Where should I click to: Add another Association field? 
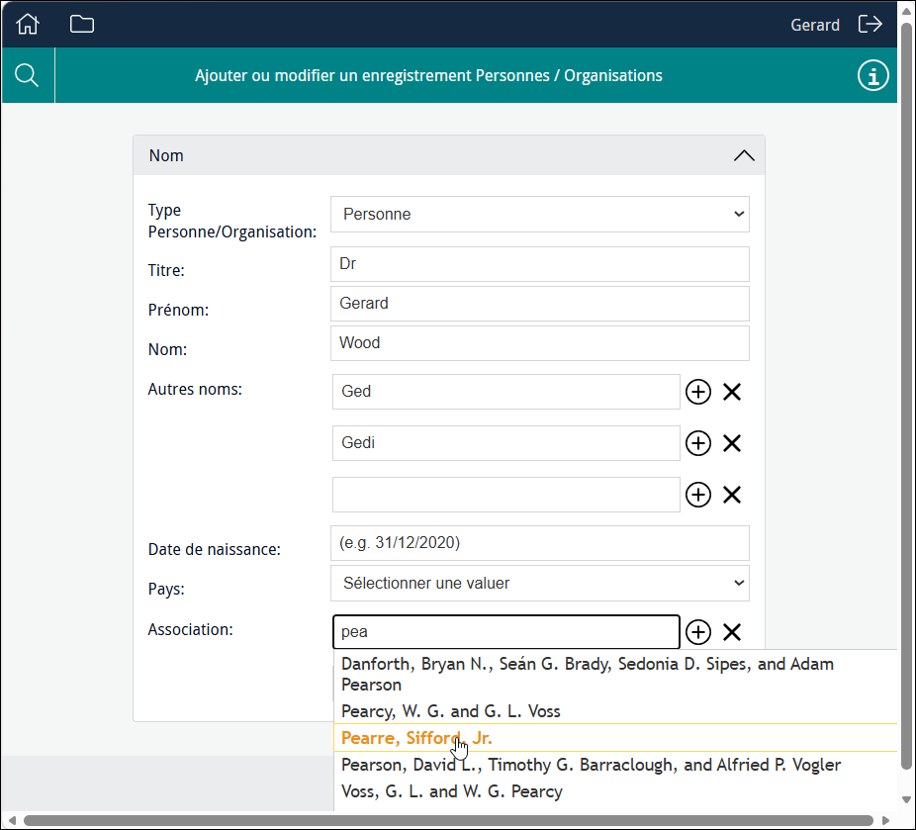698,632
